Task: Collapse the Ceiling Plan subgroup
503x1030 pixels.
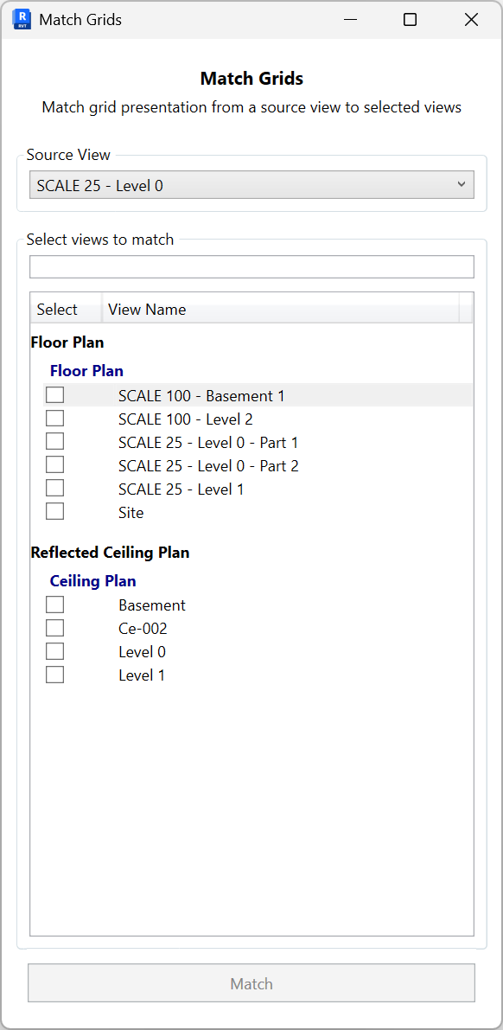Action: tap(92, 580)
